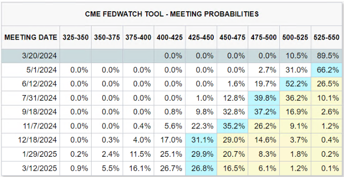Select the 31.1% cell for 12/18/2024
This screenshot has height=177, width=344.
201,140
